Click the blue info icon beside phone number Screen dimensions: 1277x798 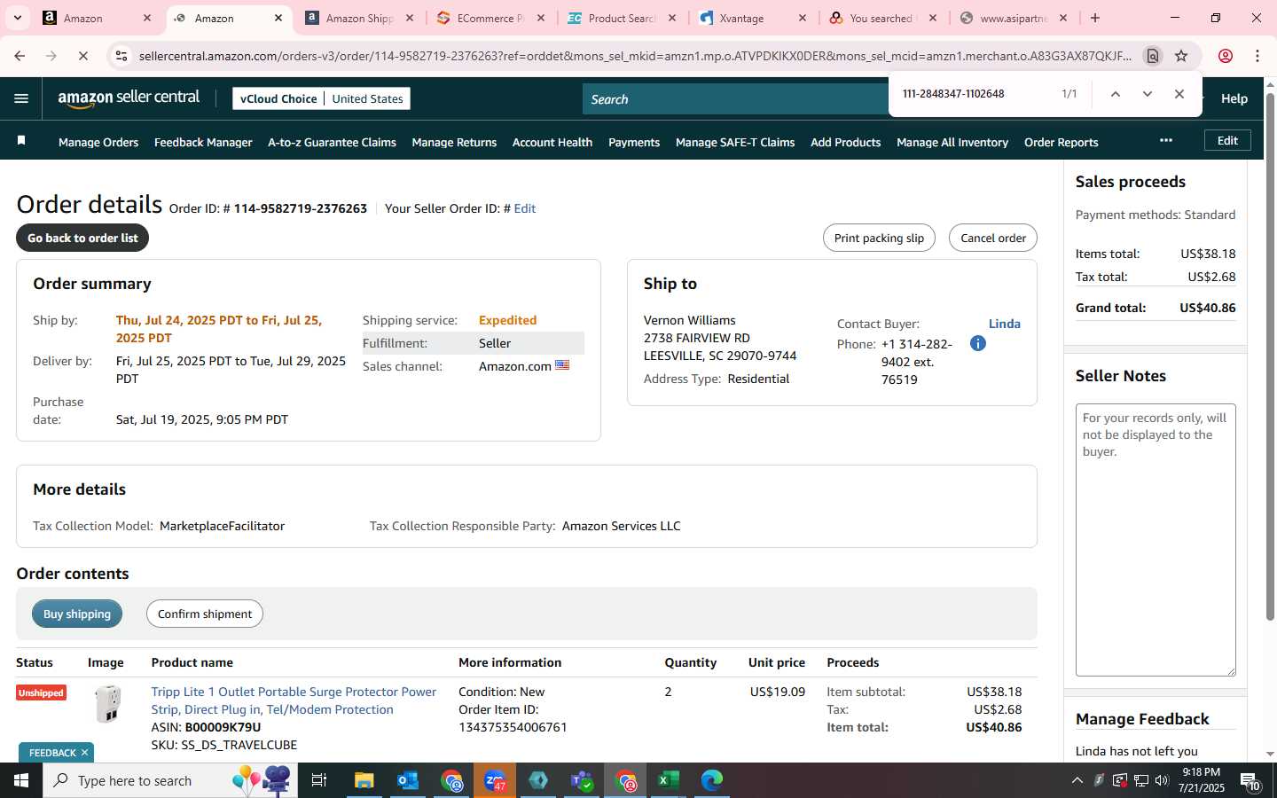[977, 343]
